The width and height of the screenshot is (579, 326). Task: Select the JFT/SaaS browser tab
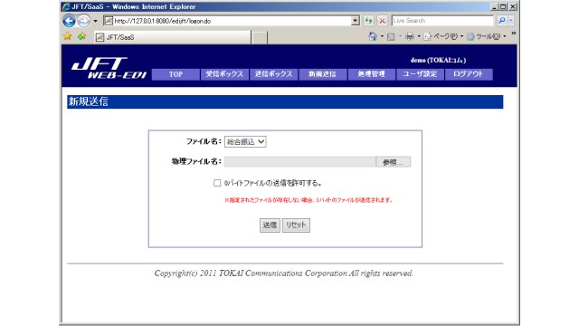[x=172, y=37]
